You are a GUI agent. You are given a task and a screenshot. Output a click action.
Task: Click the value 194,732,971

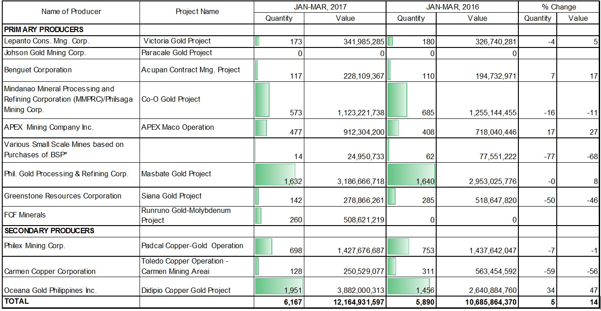point(496,76)
